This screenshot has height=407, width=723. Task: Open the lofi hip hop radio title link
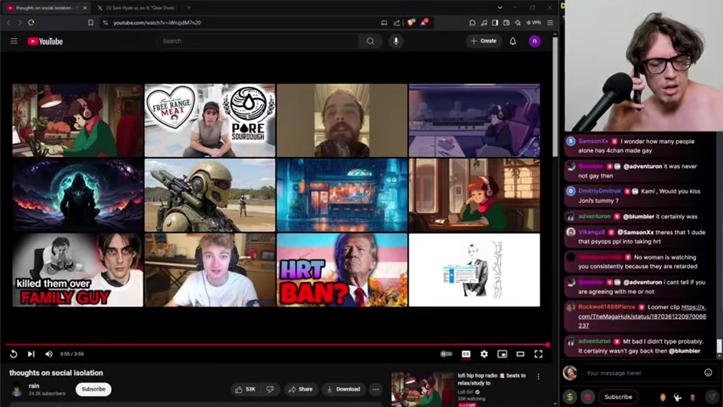pyautogui.click(x=491, y=379)
